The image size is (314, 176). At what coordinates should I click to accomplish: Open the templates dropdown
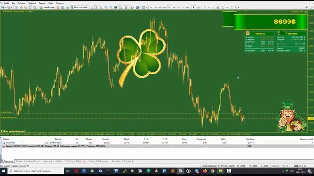point(144,7)
